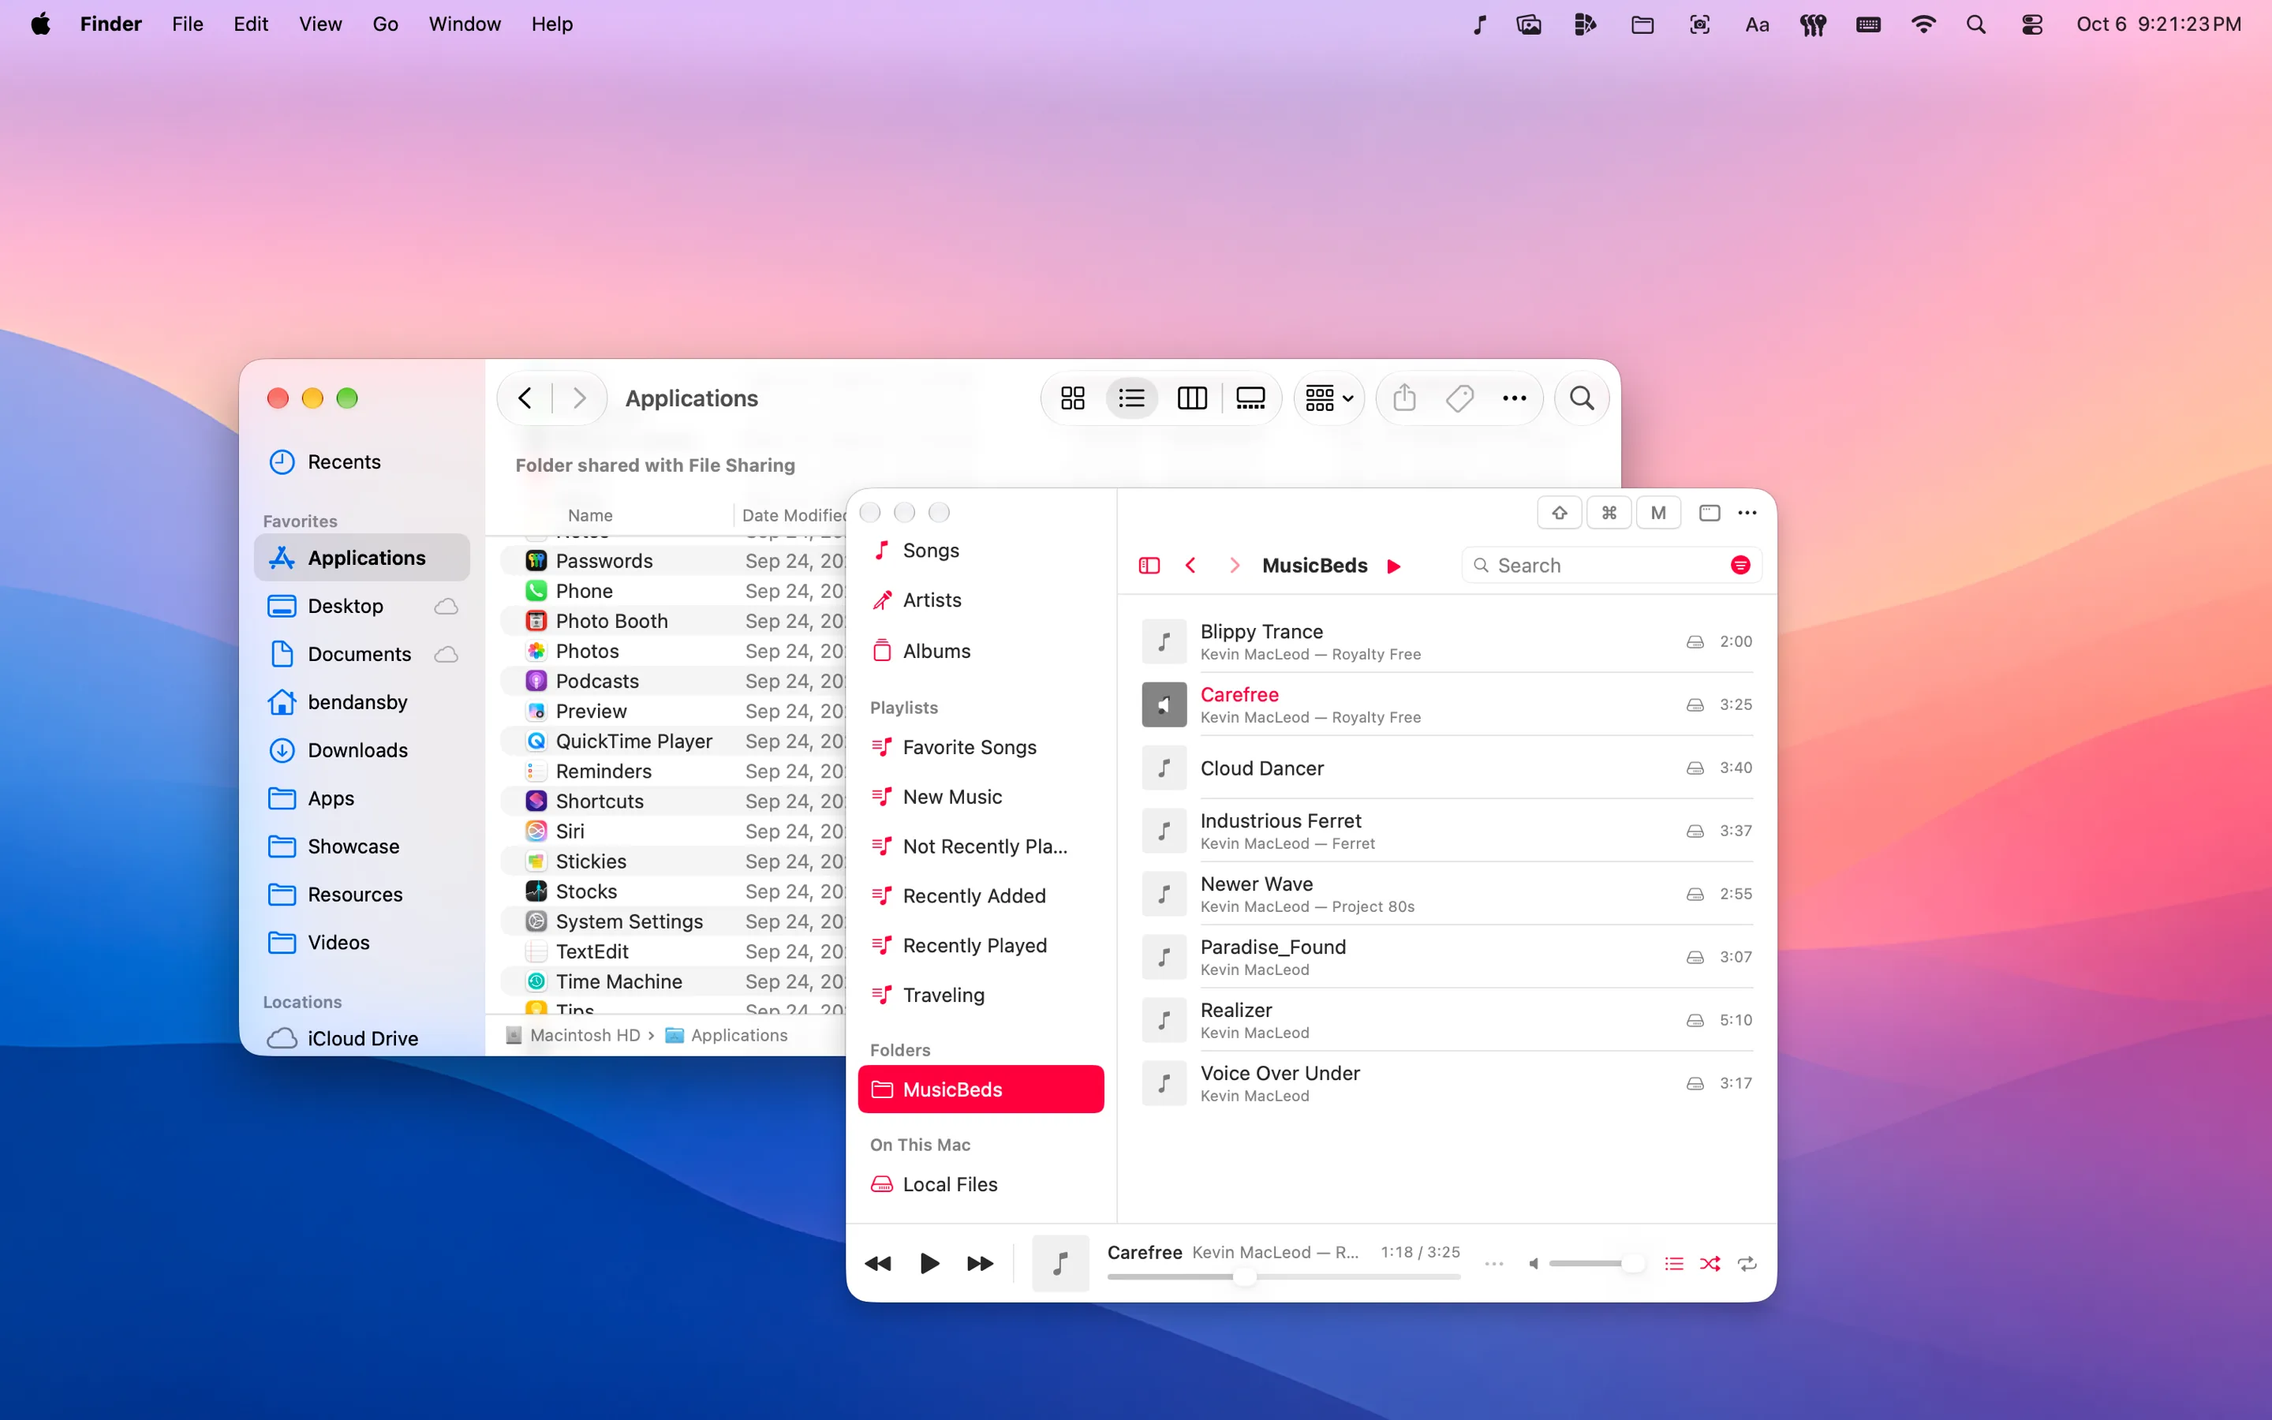Image resolution: width=2272 pixels, height=1420 pixels.
Task: Open Recents in Finder sidebar
Action: pos(361,462)
